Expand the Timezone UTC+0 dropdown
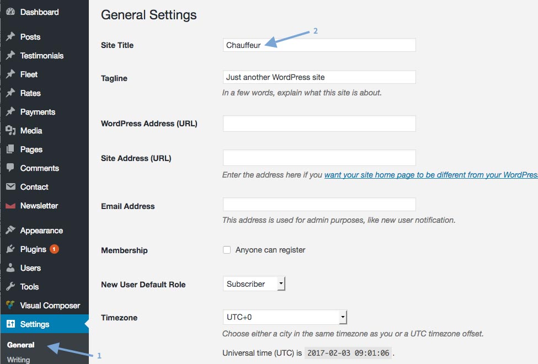Screen dimensions: 538x364 (285, 317)
